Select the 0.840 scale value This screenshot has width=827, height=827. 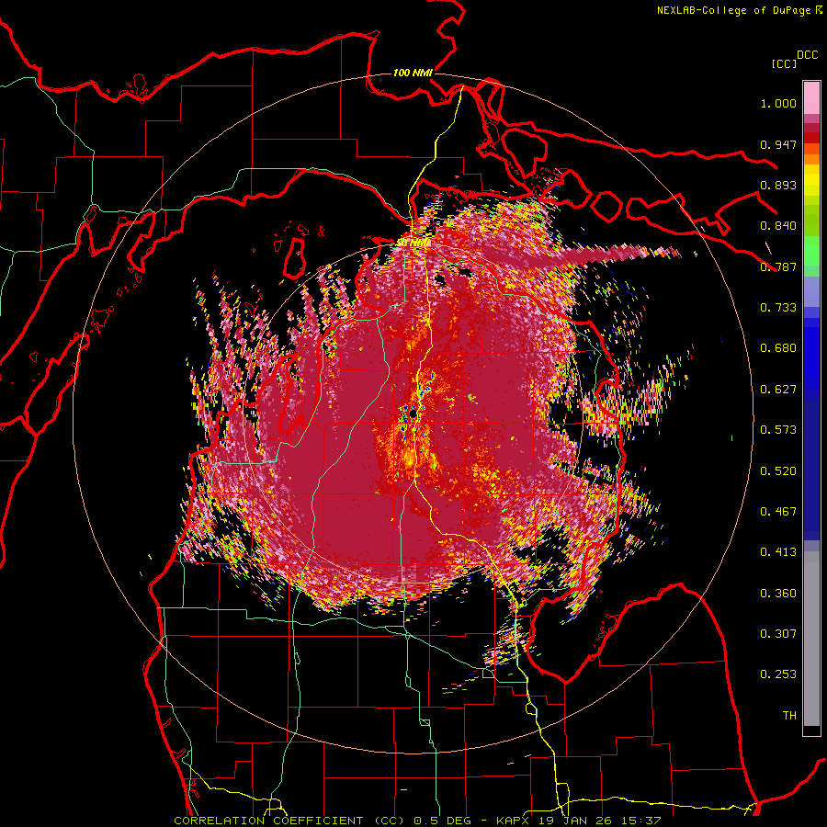[778, 226]
